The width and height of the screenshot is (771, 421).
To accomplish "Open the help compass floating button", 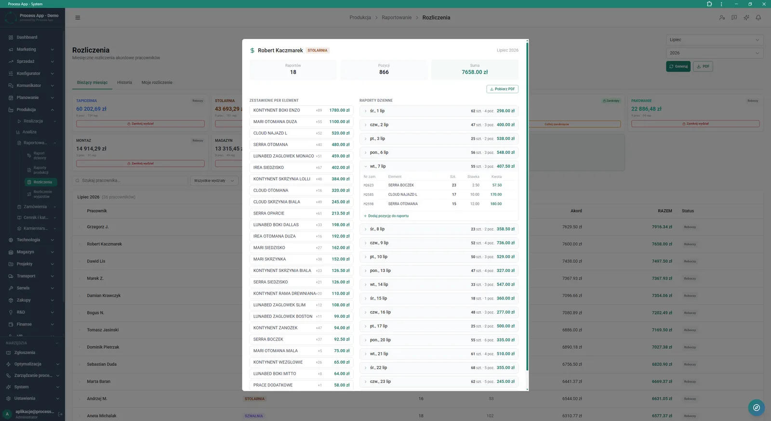I will [757, 407].
